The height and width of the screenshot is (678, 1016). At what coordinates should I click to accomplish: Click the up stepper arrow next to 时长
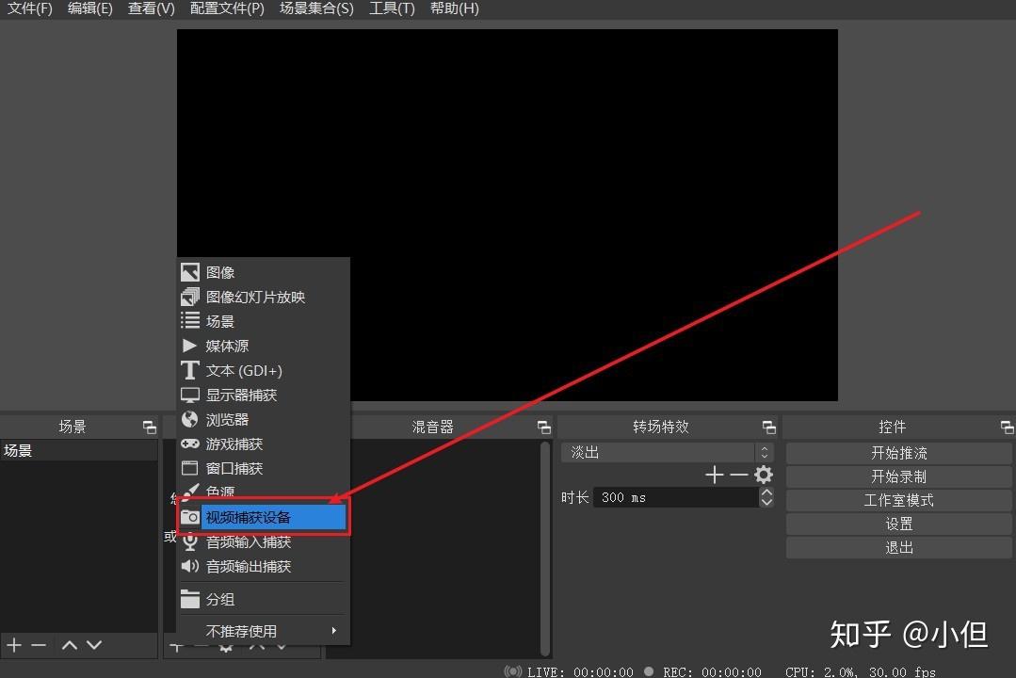[x=766, y=492]
